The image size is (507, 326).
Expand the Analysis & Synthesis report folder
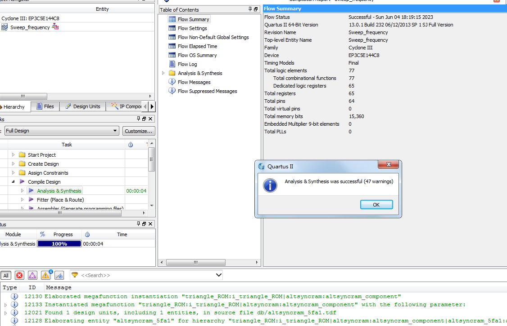163,73
